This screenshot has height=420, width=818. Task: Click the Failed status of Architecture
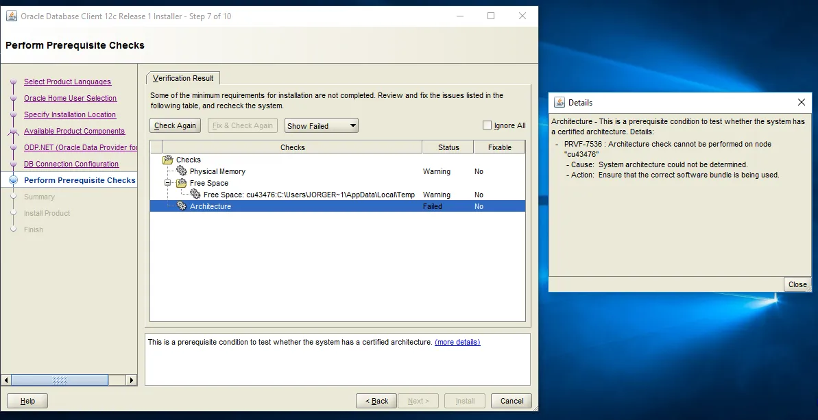(433, 206)
